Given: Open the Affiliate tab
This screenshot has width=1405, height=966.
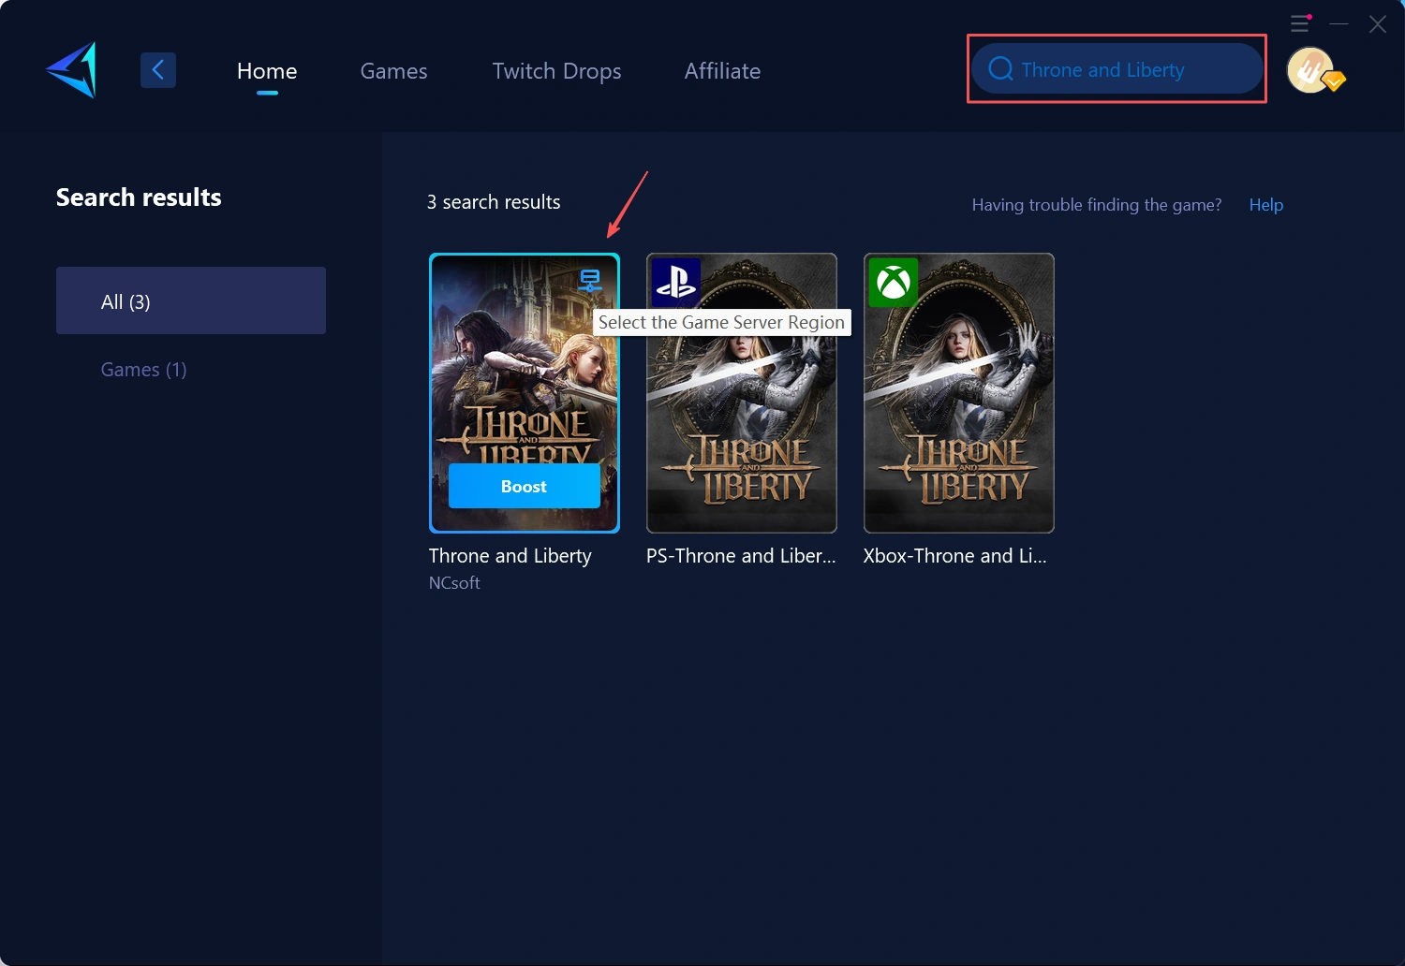Looking at the screenshot, I should click(722, 71).
